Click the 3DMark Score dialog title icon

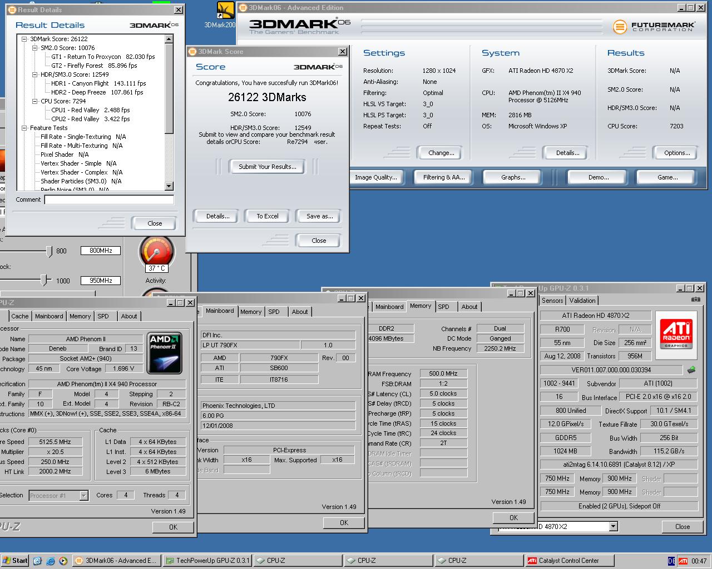193,51
